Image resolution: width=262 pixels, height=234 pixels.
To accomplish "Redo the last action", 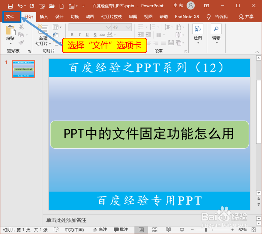I will click(x=32, y=6).
